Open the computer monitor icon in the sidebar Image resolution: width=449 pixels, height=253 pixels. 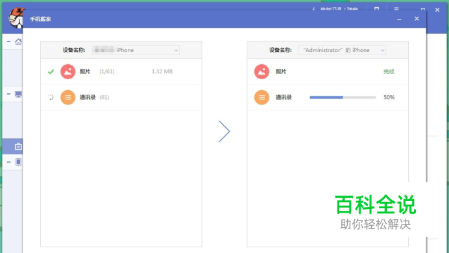click(18, 94)
